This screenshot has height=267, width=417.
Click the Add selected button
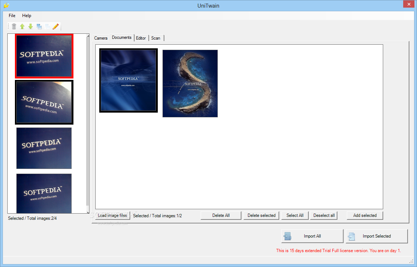(x=365, y=215)
